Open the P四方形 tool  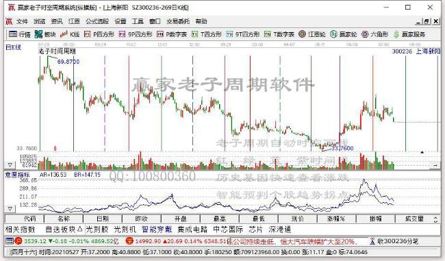pyautogui.click(x=99, y=34)
